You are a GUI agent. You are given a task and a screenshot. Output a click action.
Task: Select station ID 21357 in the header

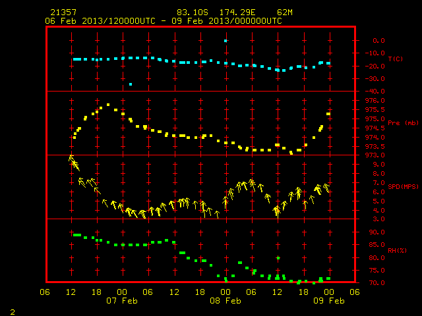(63, 13)
